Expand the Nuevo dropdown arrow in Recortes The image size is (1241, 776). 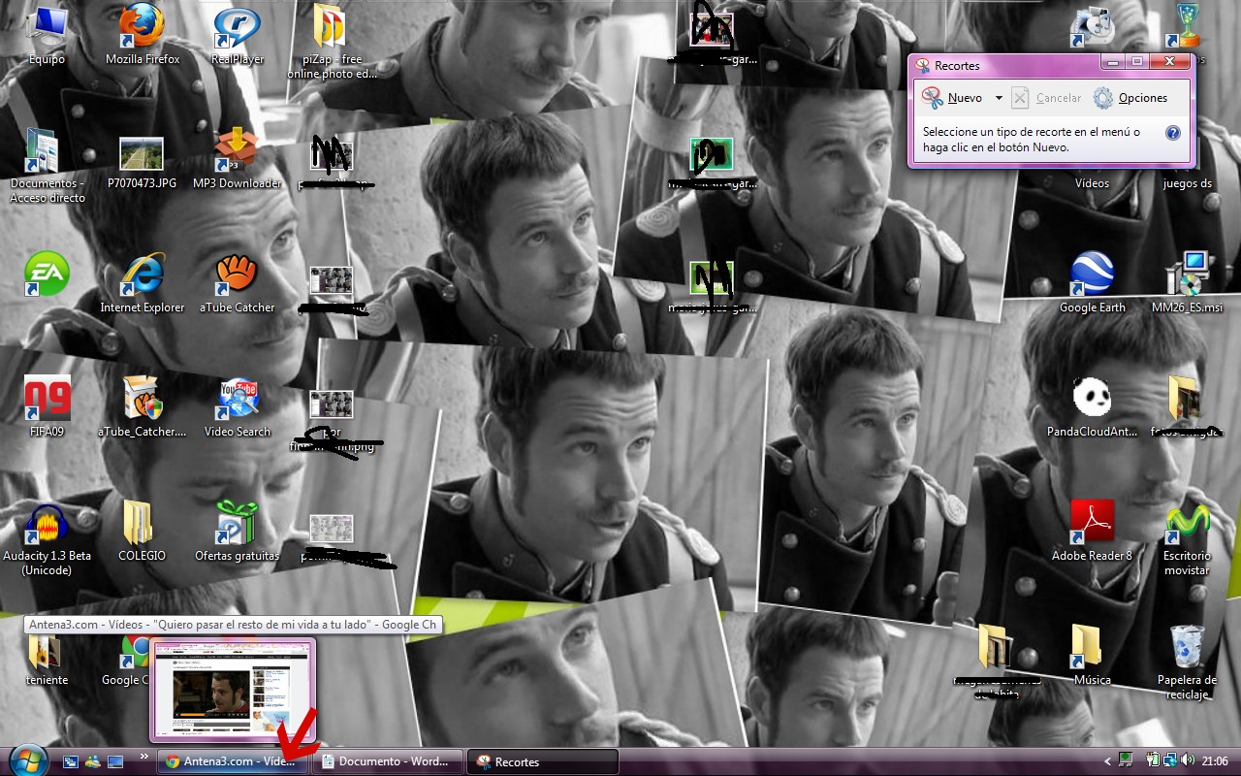[x=999, y=98]
